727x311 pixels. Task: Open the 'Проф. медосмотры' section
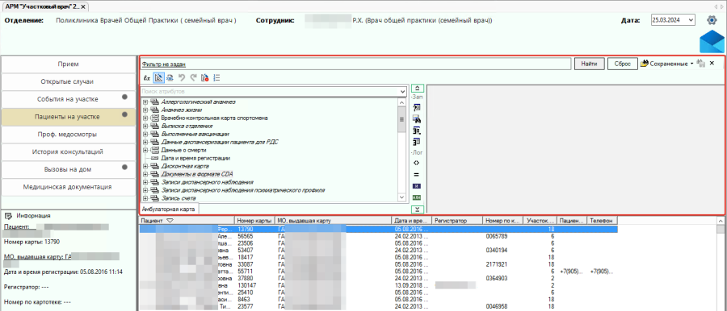[69, 135]
